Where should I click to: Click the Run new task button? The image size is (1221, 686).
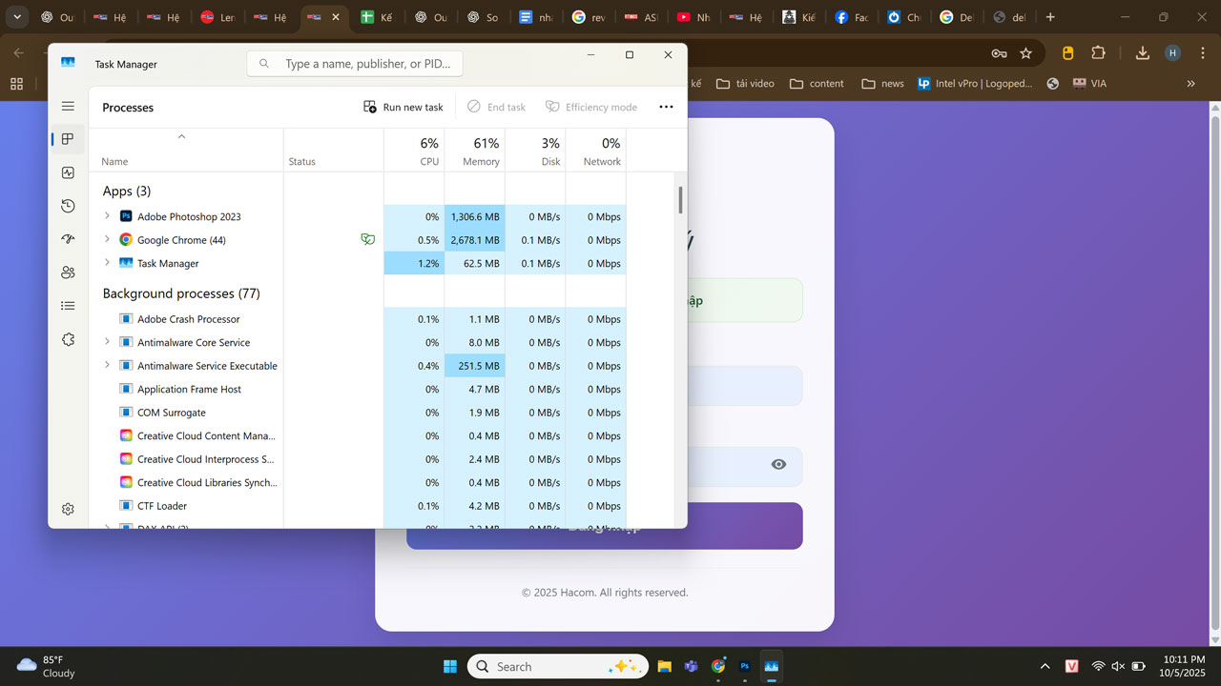[403, 107]
